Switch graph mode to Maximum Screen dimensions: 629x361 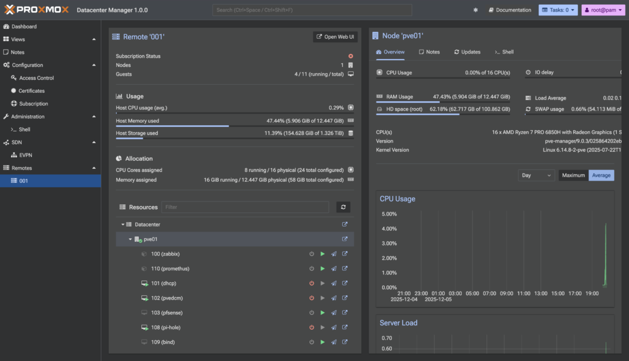(573, 176)
